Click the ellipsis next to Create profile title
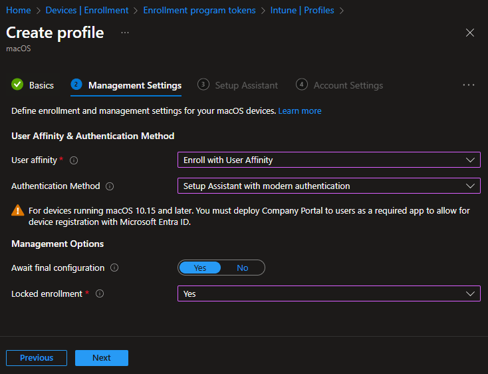The width and height of the screenshot is (488, 374). coord(125,33)
